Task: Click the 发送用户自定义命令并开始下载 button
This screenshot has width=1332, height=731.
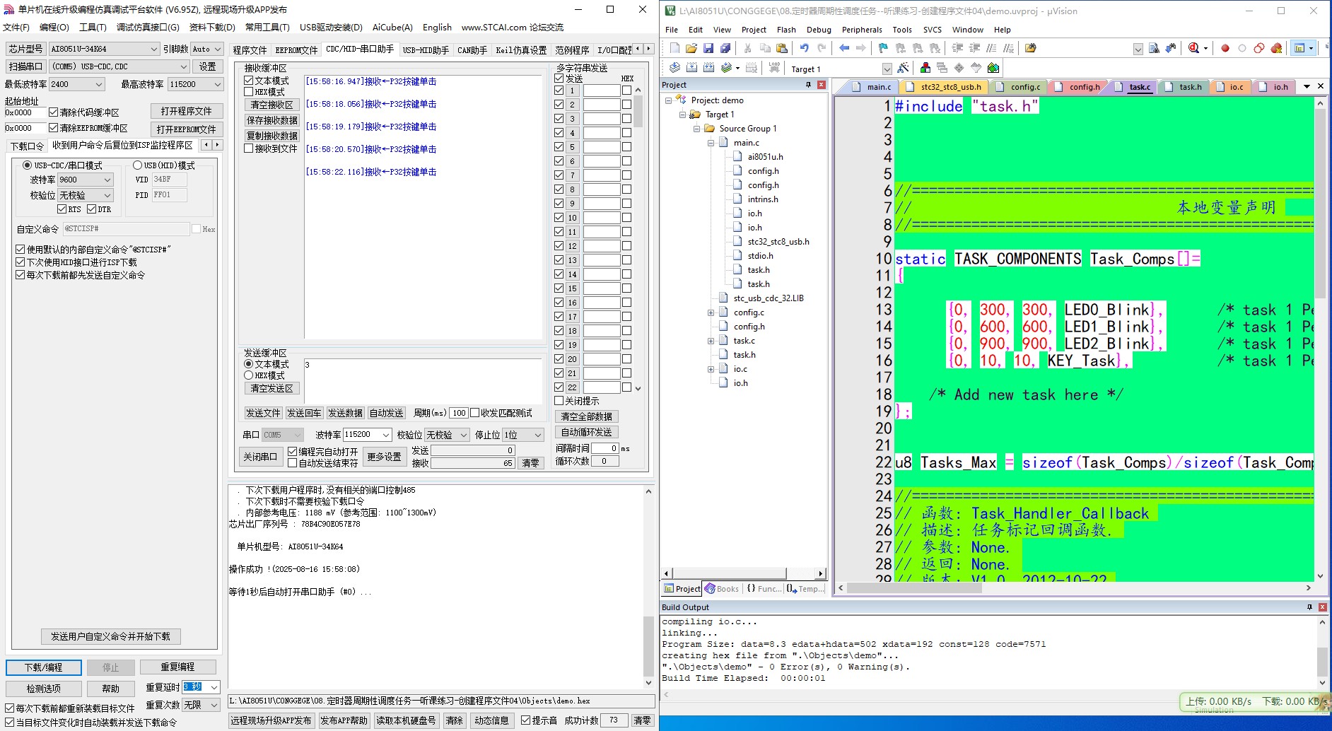Action: pyautogui.click(x=110, y=636)
